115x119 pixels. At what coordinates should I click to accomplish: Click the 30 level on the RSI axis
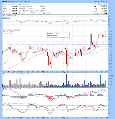tap(110, 24)
